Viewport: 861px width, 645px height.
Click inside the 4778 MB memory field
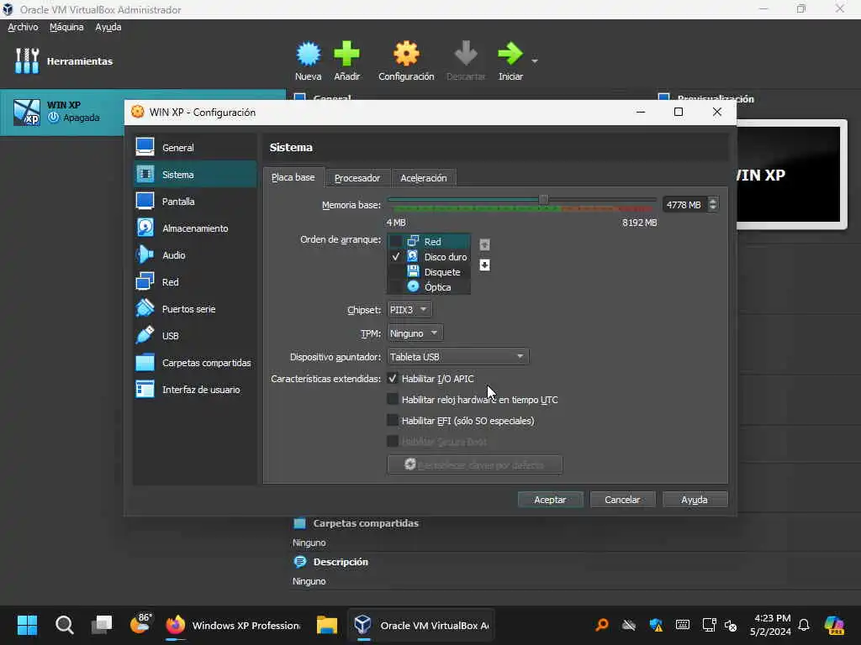(x=684, y=205)
